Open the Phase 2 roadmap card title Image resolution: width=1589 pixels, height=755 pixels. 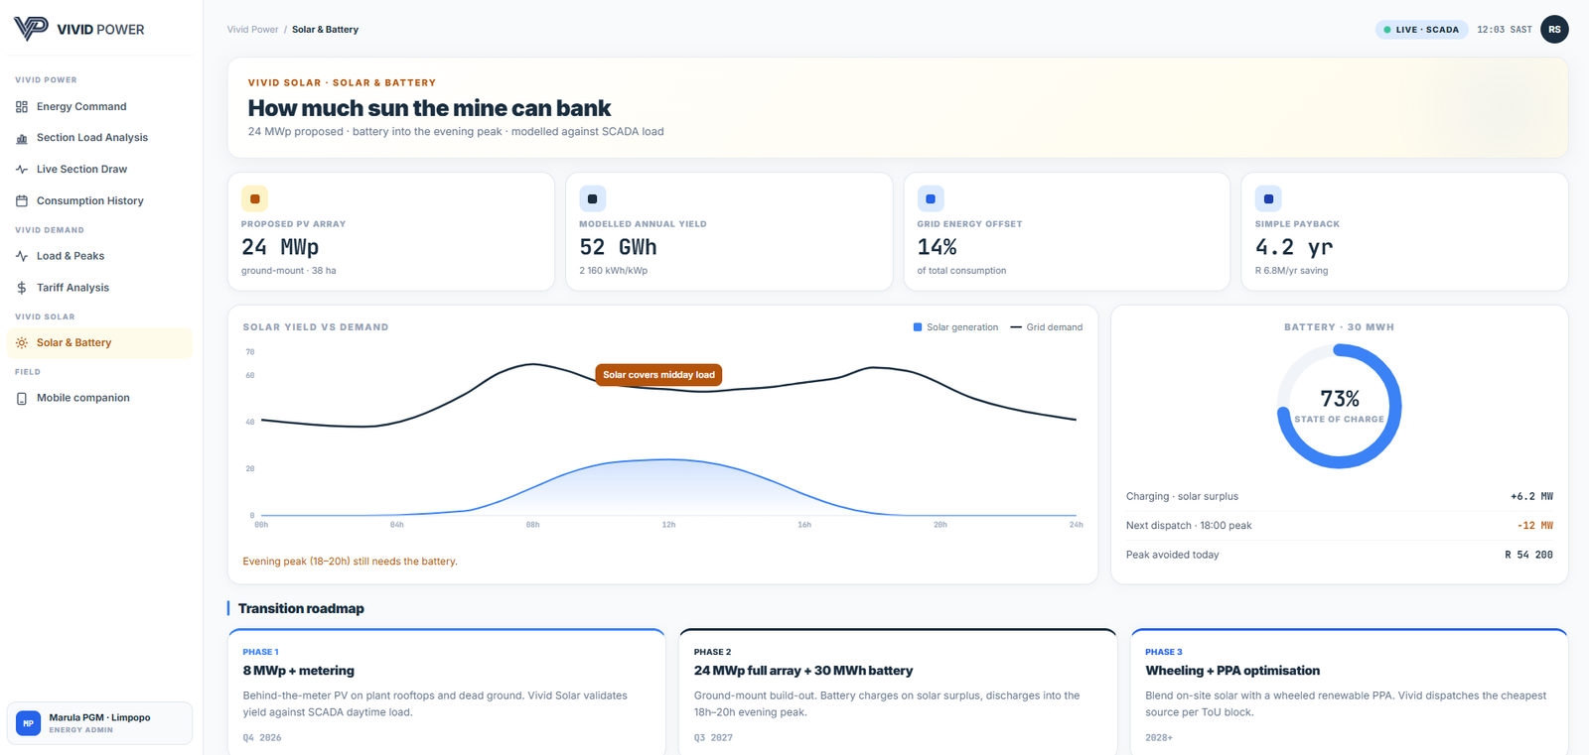coord(803,671)
